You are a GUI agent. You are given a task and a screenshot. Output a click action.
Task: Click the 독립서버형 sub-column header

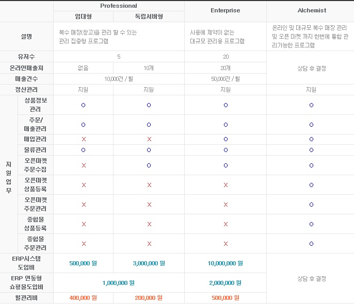click(149, 16)
